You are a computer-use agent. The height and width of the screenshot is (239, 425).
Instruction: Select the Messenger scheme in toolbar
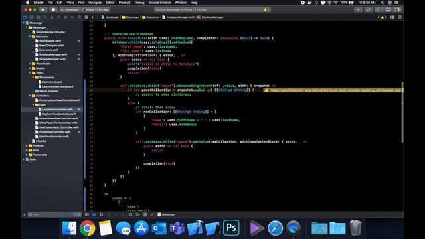pyautogui.click(x=70, y=9)
